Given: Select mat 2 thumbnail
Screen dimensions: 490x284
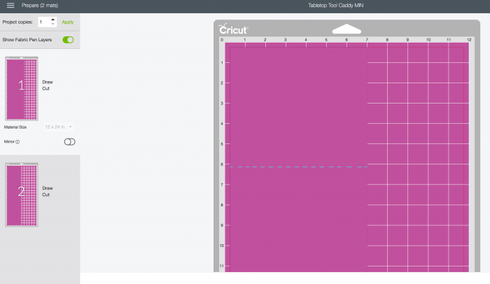Looking at the screenshot, I should [22, 194].
